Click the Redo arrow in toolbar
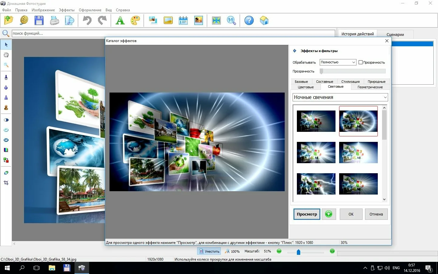Image resolution: width=438 pixels, height=274 pixels. point(102,21)
